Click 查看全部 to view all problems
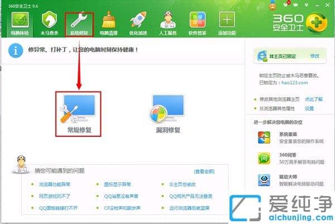This screenshot has width=335, height=224. [204, 171]
